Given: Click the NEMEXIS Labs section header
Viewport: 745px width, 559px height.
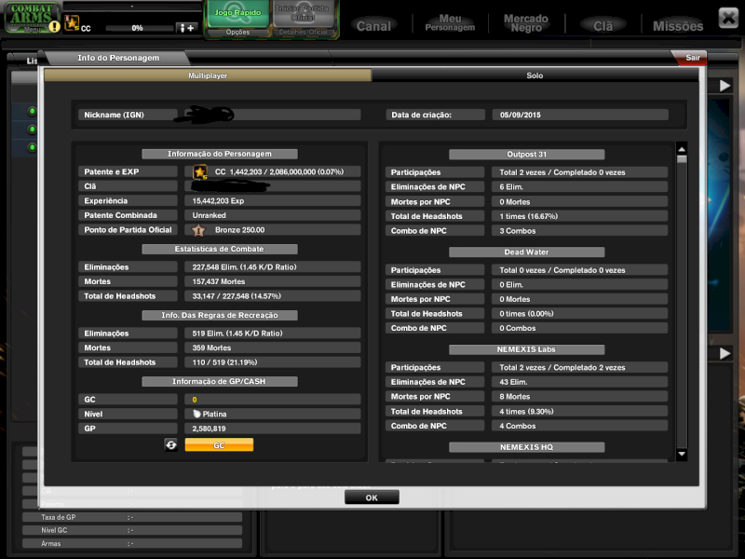Looking at the screenshot, I should 526,349.
